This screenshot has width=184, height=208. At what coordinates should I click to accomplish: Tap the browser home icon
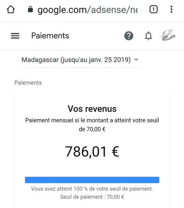coord(11,10)
